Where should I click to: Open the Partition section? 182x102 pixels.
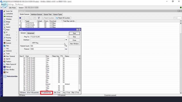pyautogui.click(x=9, y=62)
